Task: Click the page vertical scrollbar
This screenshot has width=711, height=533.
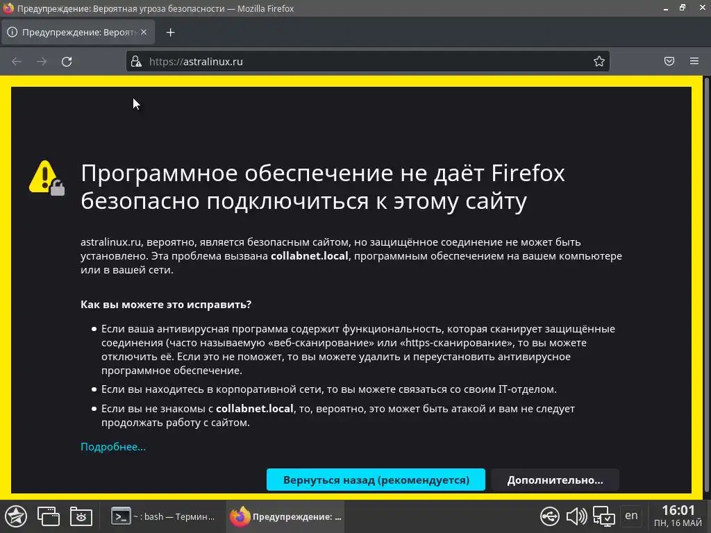Action: (706, 285)
